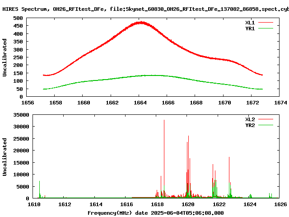Select the YR2 legend label
The image size is (289, 217).
pos(250,125)
